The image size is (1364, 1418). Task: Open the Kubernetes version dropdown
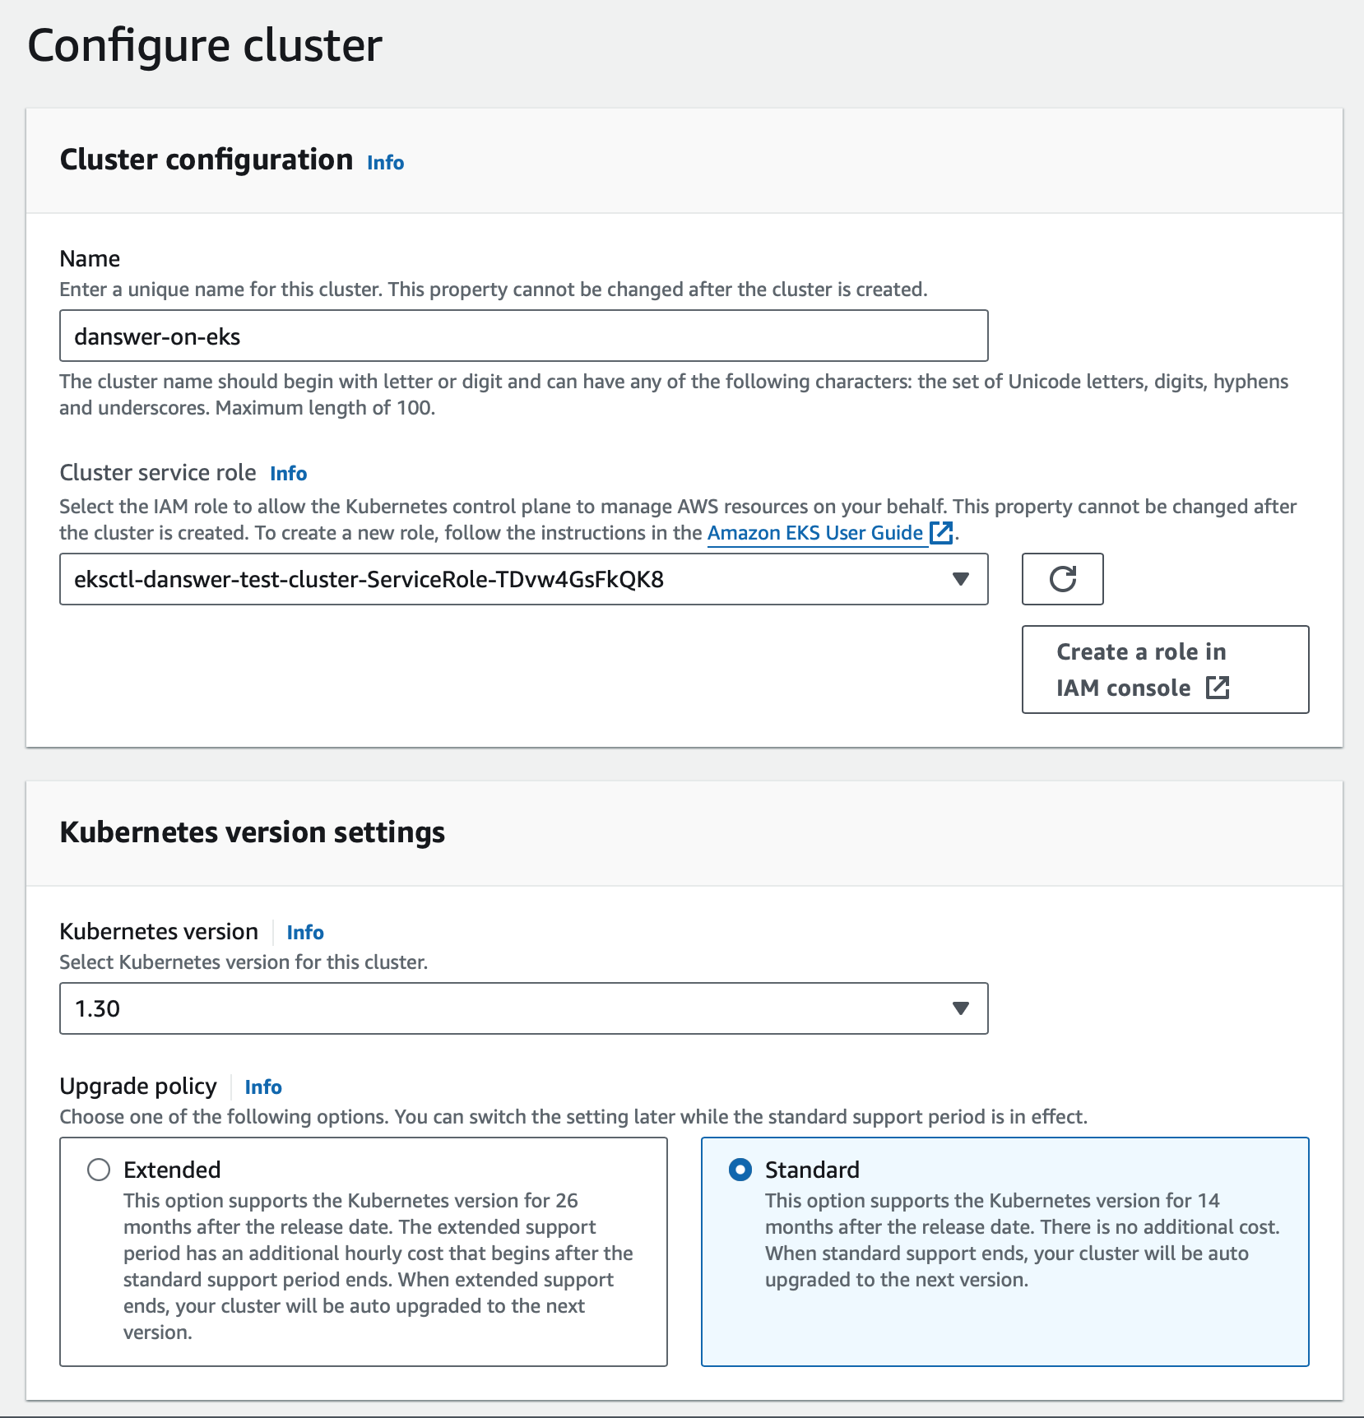(959, 1008)
